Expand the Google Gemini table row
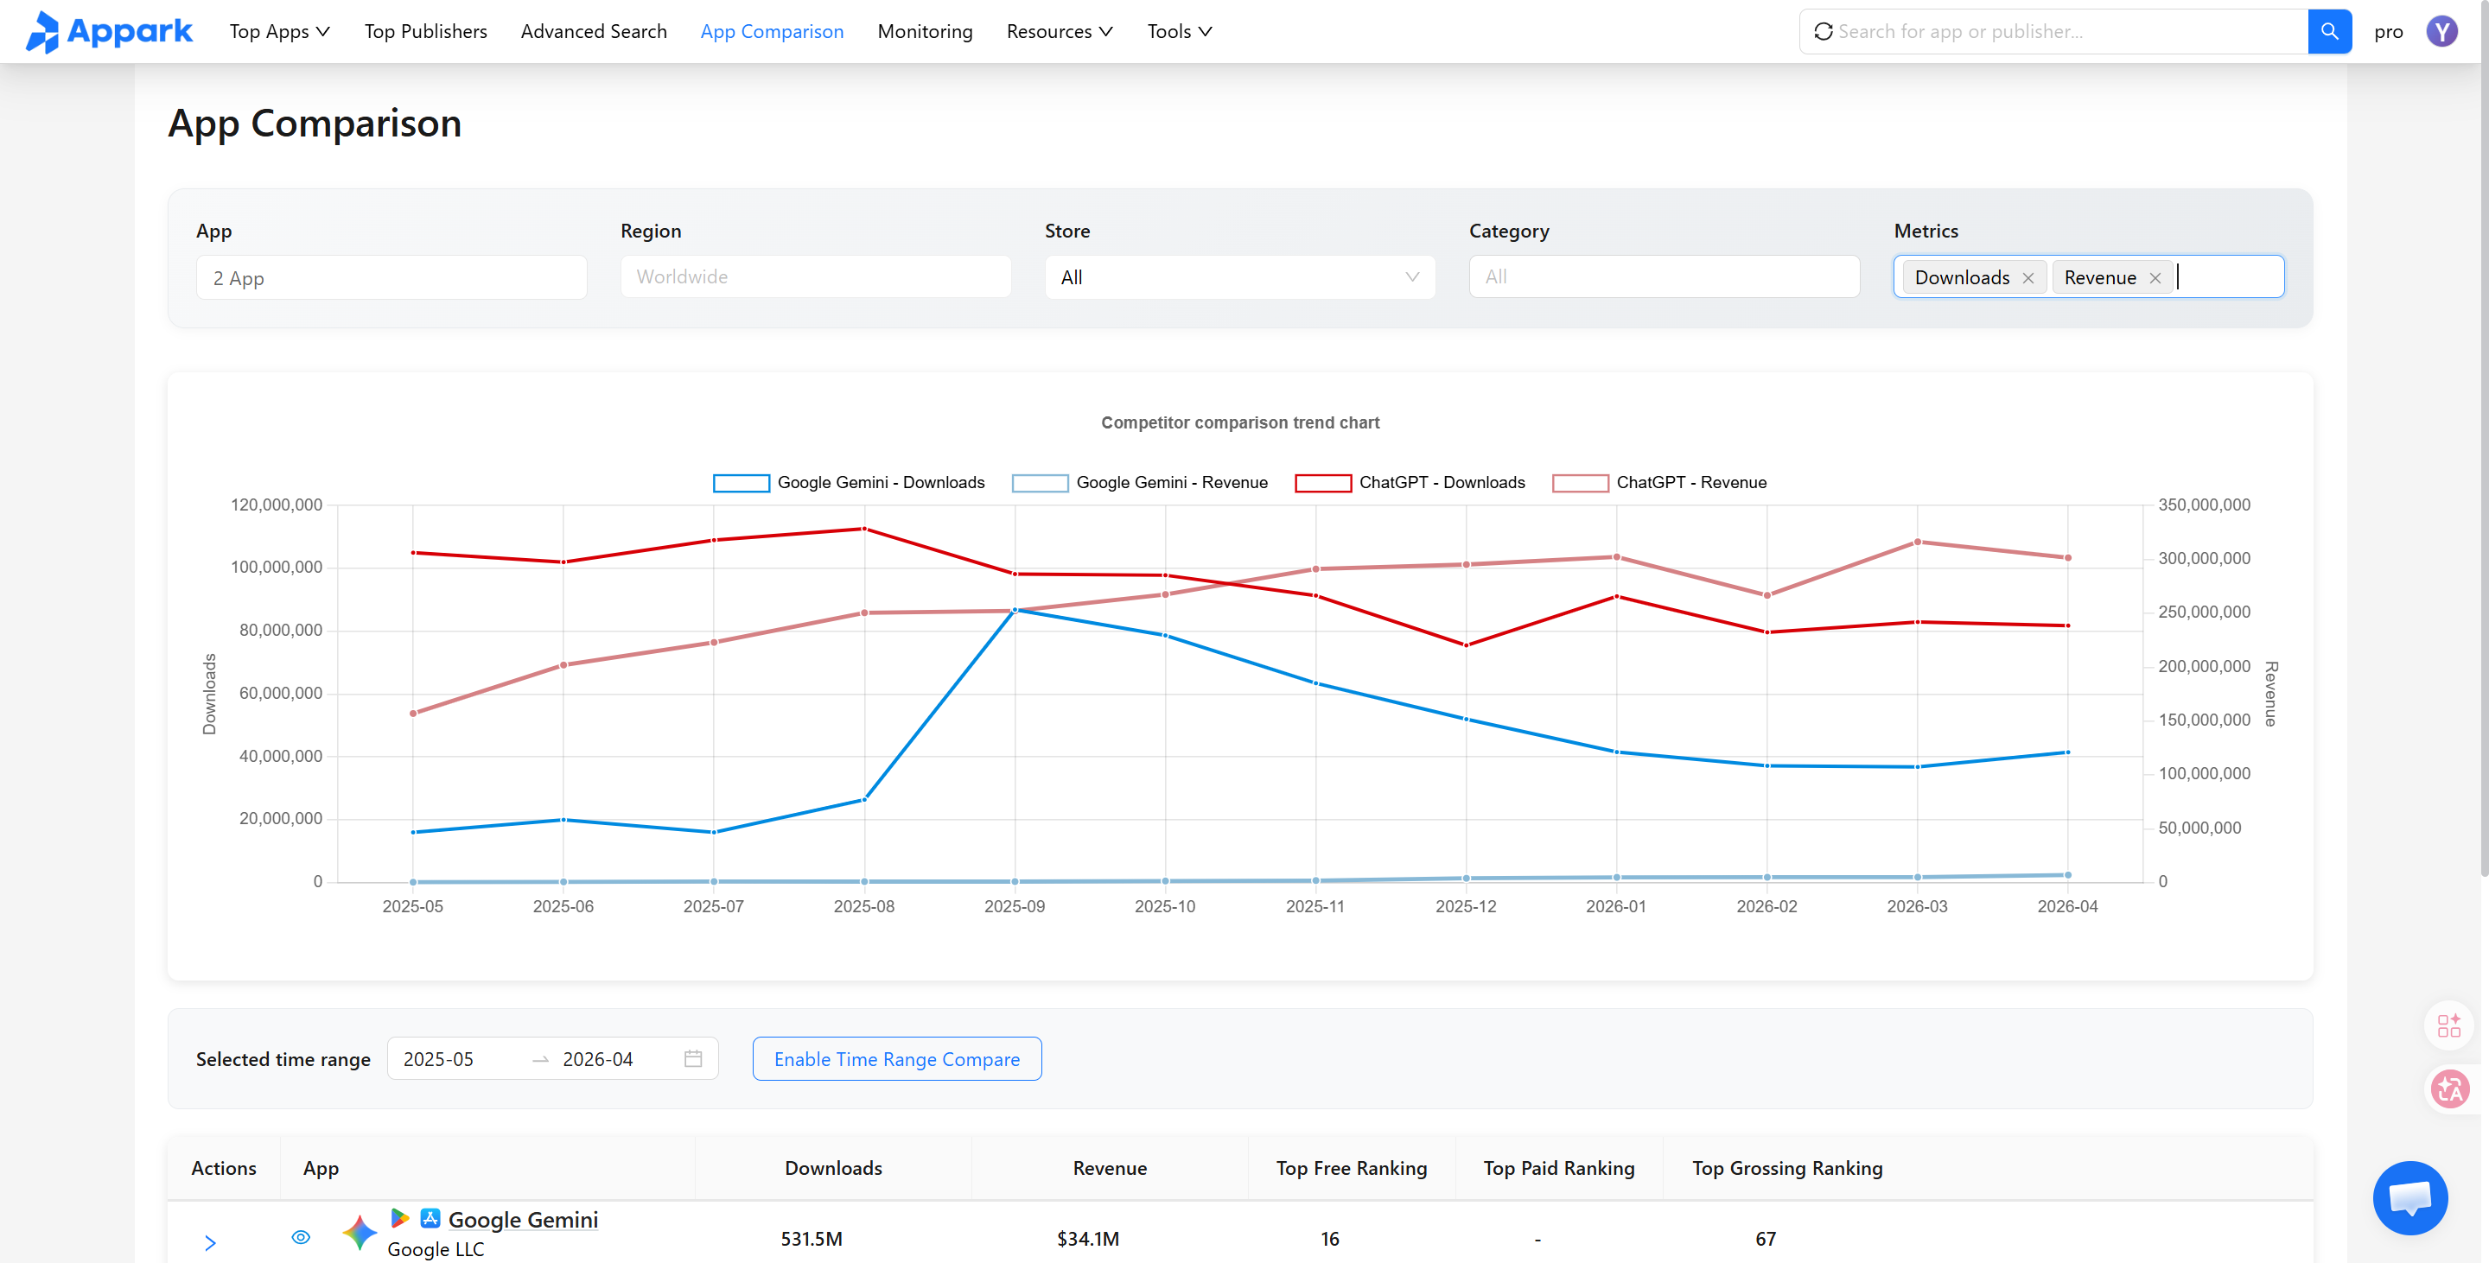 210,1243
